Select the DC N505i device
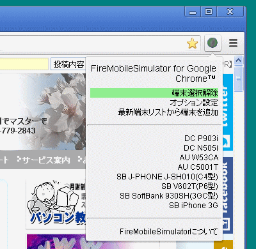This screenshot has height=249, width=256. pos(201,148)
